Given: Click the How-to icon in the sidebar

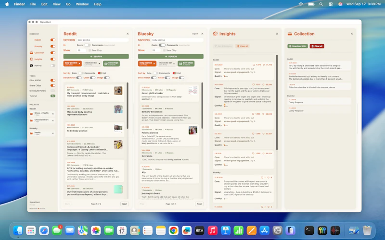Looking at the screenshot, I should (x=31, y=65).
